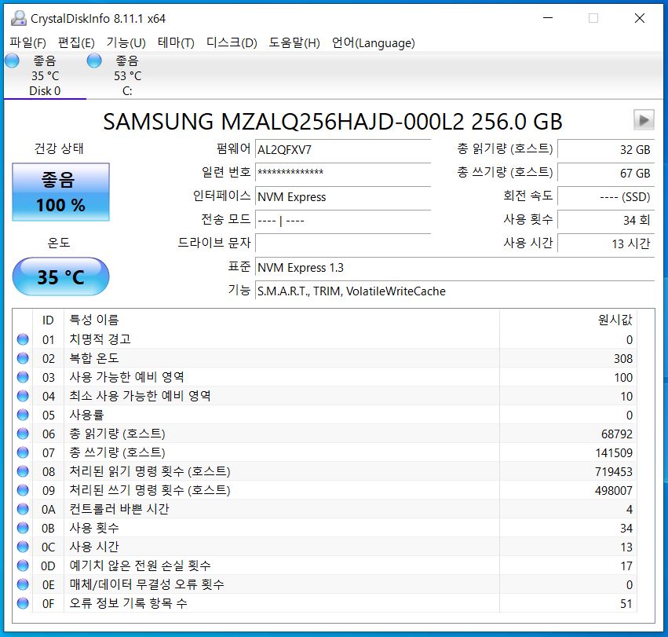Click the 좋음 100 % health status button
The height and width of the screenshot is (637, 668).
60,192
